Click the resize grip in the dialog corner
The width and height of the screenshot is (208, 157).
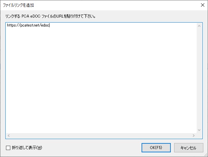click(206, 155)
